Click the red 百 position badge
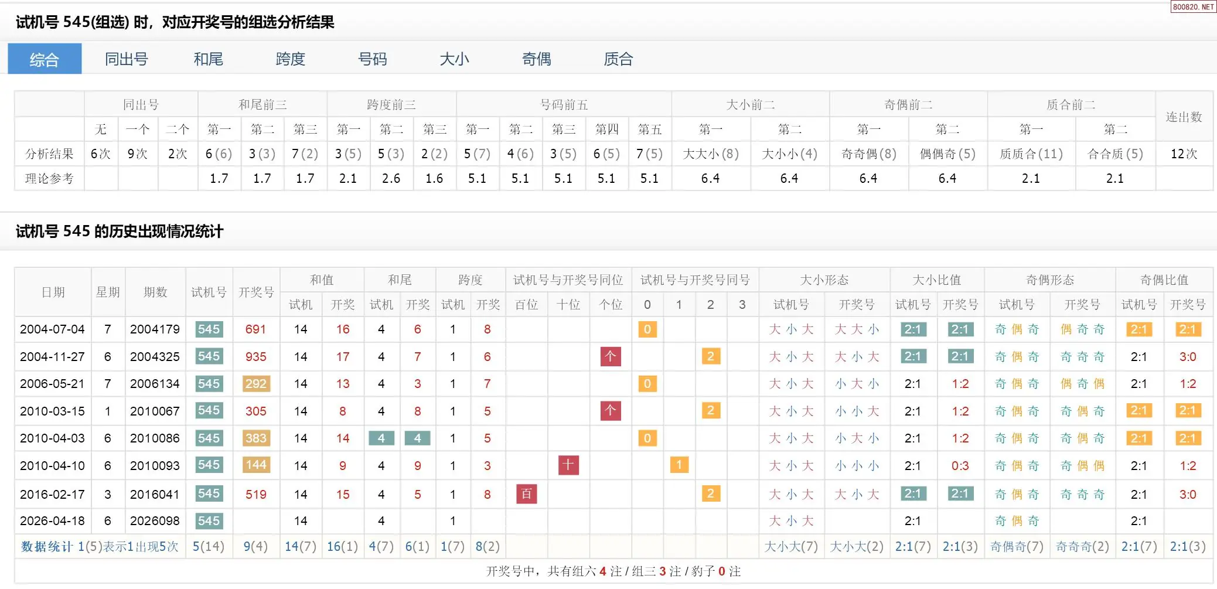The height and width of the screenshot is (589, 1217). [x=526, y=494]
